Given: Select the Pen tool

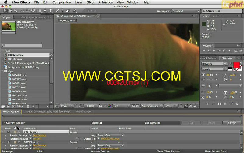Looking at the screenshot, I should point(45,11).
